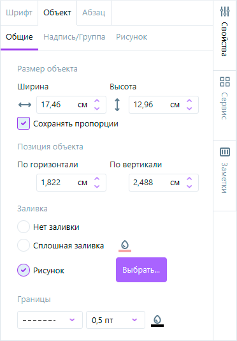Screen dimensions: 237x341
Task: Open the border line style dropdown
Action: tap(50, 320)
